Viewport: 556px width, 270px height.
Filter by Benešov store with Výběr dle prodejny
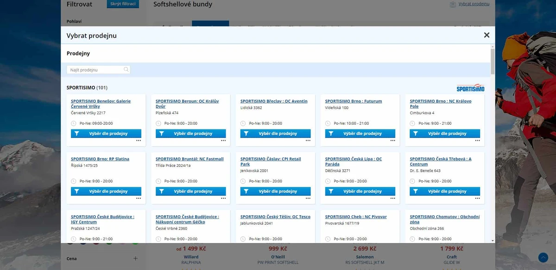coord(106,134)
